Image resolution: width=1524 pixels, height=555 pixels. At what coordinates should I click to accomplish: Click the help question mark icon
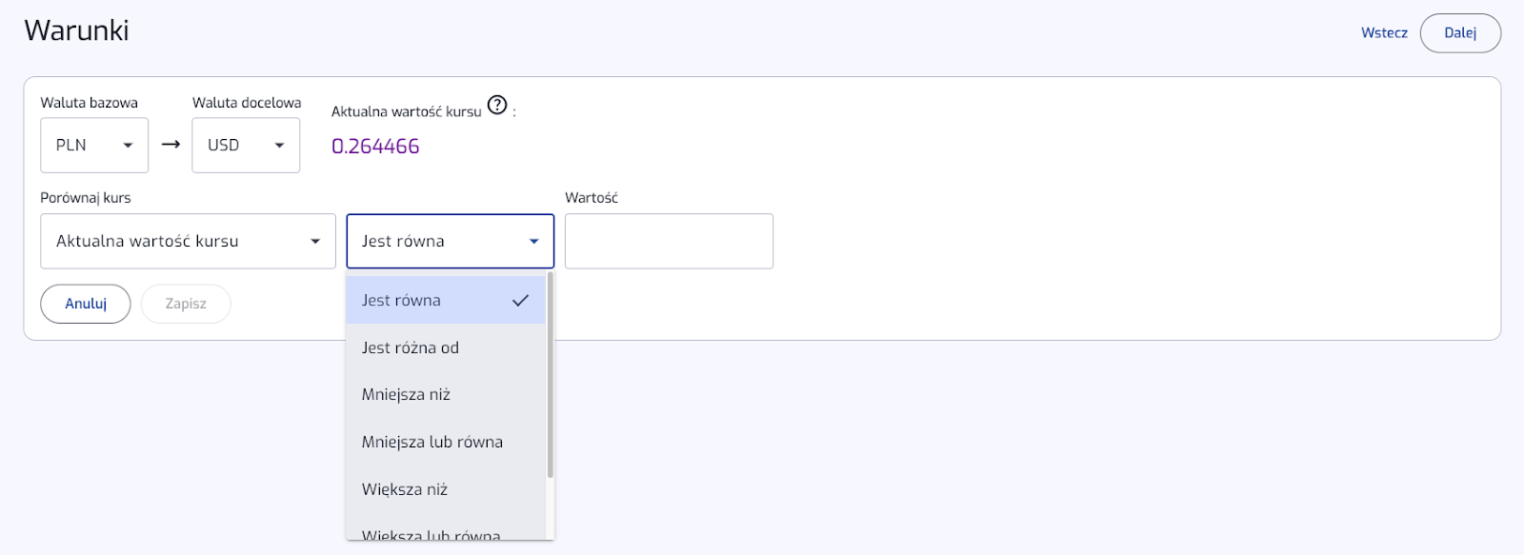pyautogui.click(x=497, y=105)
